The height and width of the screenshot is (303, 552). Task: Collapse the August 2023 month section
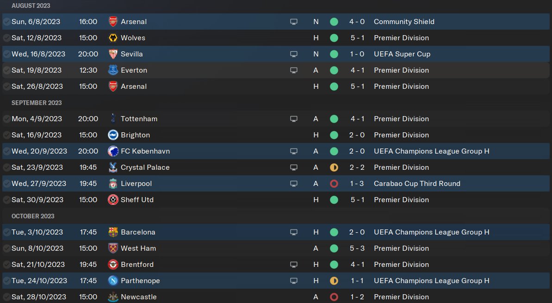pos(31,6)
